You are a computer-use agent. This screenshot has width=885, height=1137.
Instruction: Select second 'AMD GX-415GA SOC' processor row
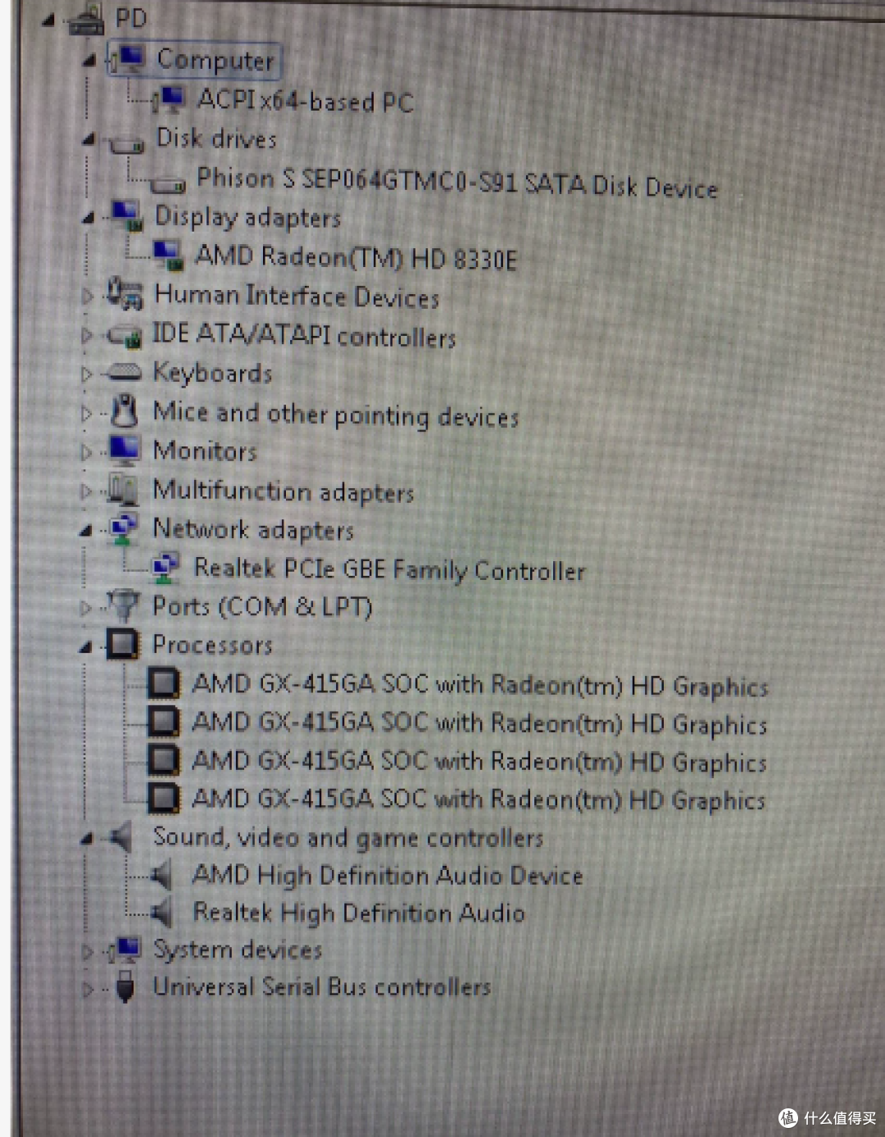479,723
